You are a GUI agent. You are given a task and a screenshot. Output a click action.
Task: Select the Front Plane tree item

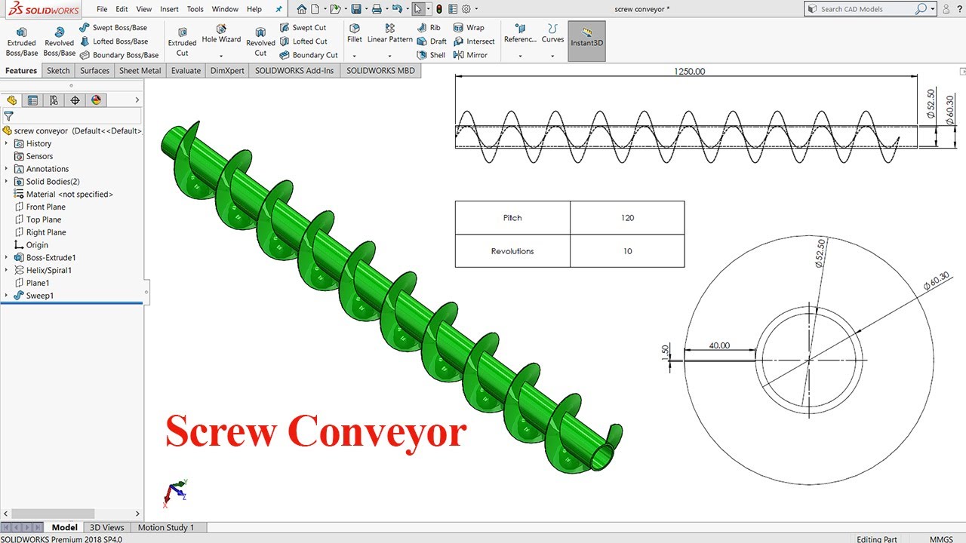pos(45,207)
